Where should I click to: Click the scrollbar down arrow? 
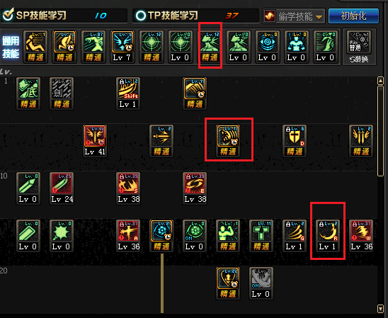click(x=381, y=309)
